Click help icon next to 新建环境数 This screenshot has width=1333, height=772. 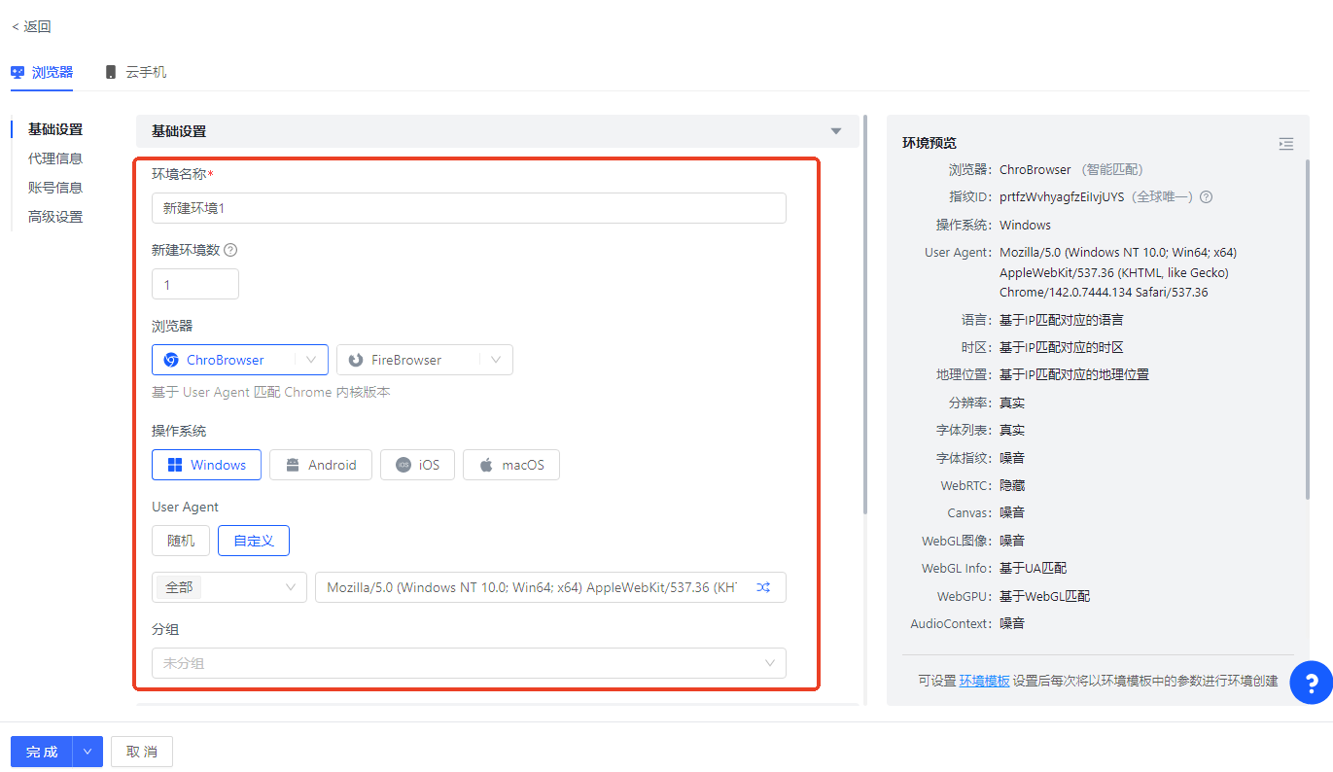[230, 250]
